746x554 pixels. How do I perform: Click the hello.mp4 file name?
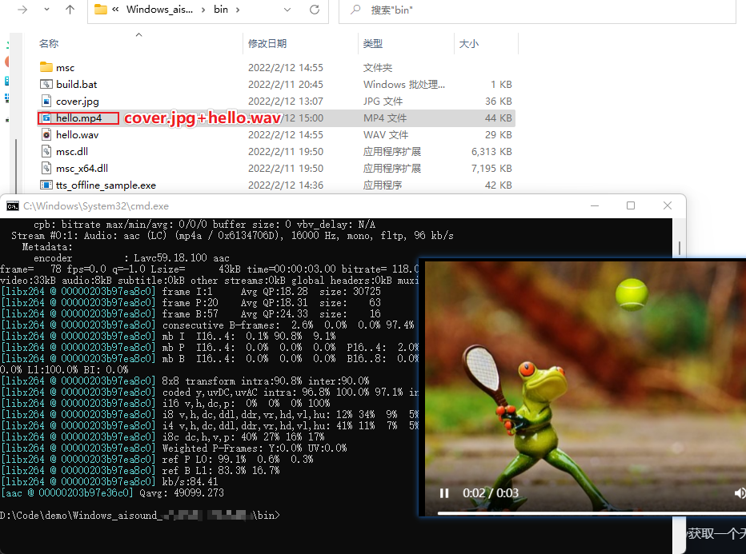79,118
